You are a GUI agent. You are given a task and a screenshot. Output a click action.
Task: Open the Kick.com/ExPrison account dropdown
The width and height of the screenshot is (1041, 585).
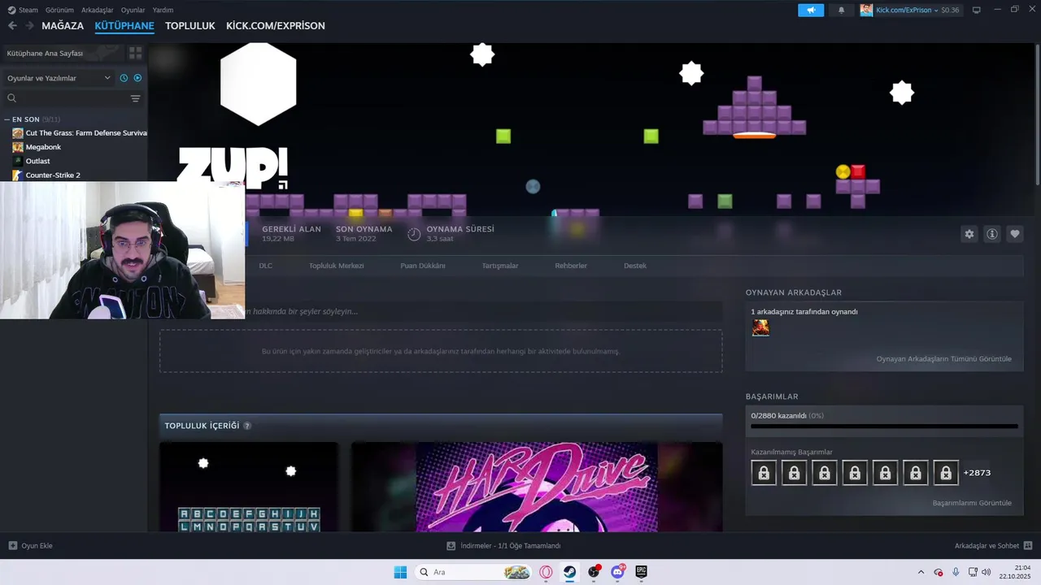[910, 10]
